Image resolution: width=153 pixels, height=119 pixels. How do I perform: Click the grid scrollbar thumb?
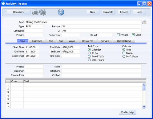(x=144, y=89)
